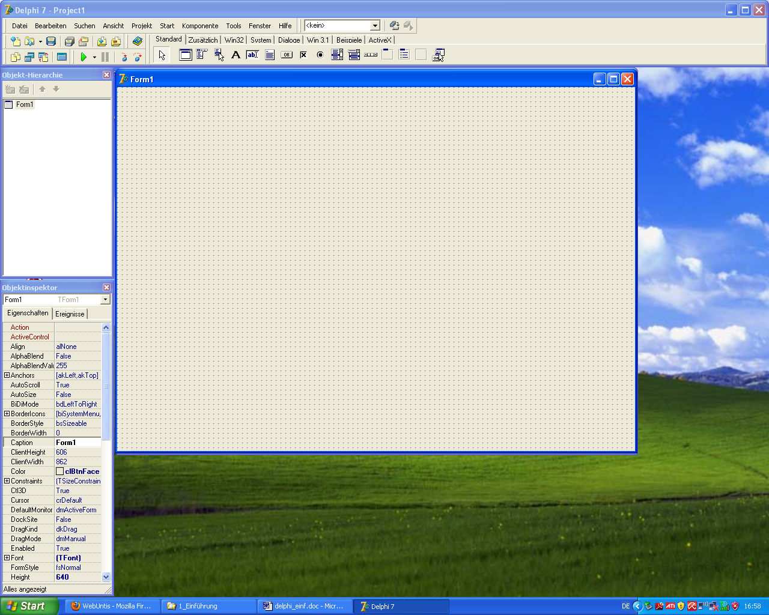Image resolution: width=769 pixels, height=615 pixels.
Task: Click the View Unit toolbar icon
Action: [16, 57]
